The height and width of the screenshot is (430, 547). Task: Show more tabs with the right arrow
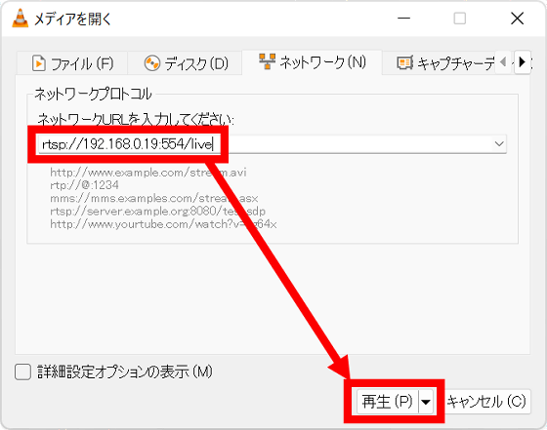(x=523, y=62)
